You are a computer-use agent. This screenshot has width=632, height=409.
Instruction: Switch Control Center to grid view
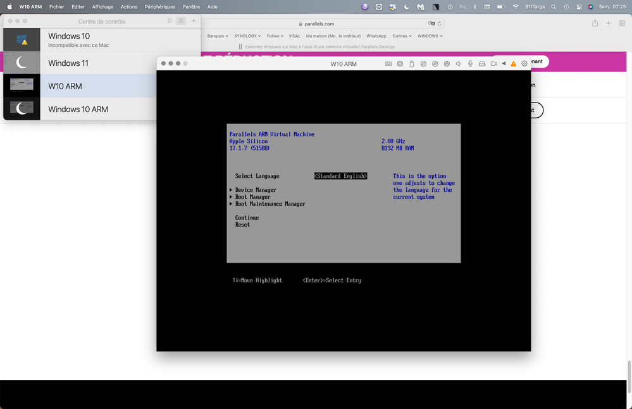click(170, 21)
